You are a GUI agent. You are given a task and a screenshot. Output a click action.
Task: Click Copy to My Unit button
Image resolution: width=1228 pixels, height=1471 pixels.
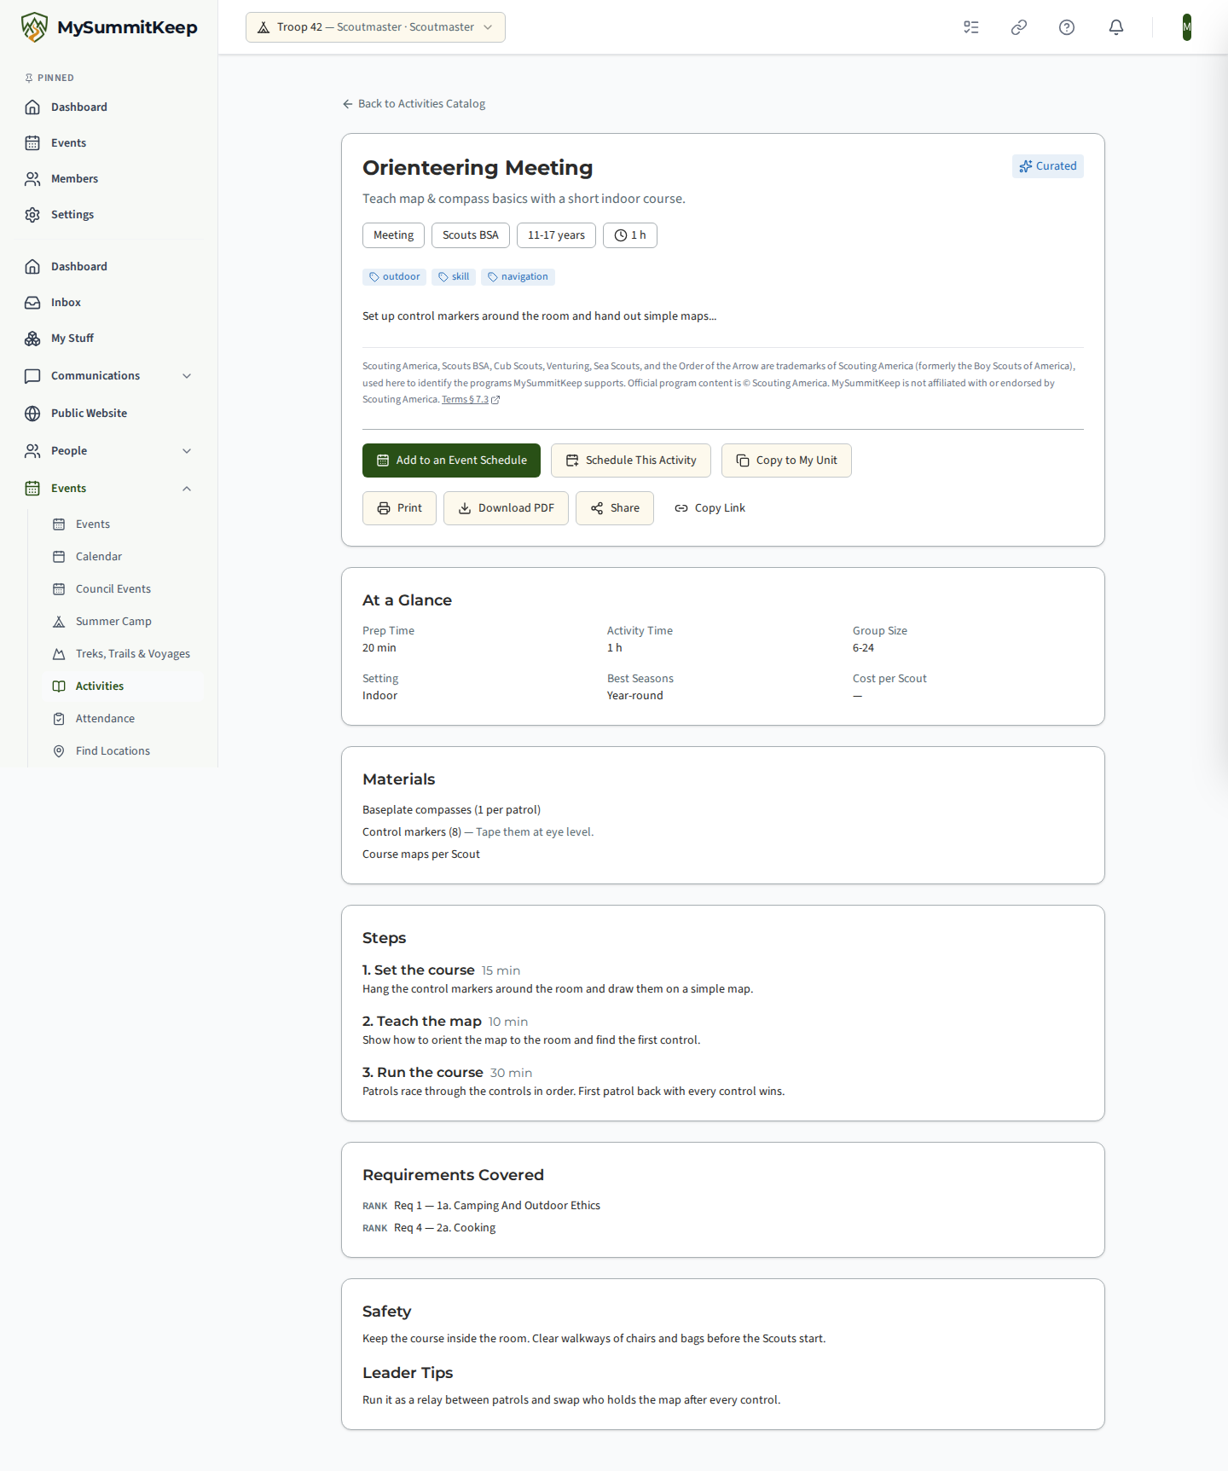pyautogui.click(x=786, y=460)
